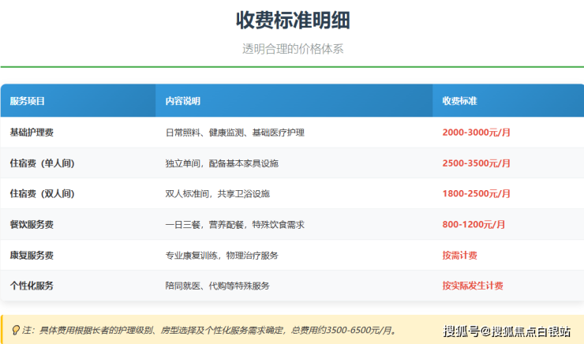Click the lightbulb icon in the note

click(17, 330)
